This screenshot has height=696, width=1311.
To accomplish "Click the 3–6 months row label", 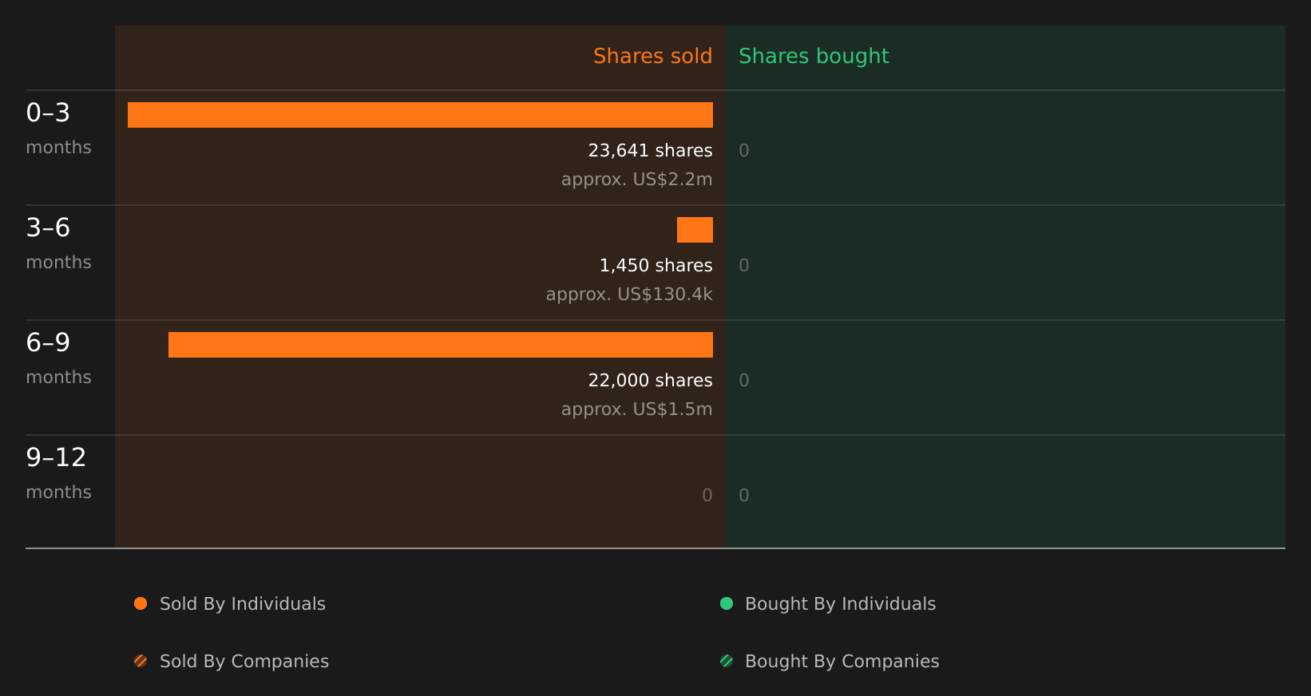I will click(x=58, y=243).
